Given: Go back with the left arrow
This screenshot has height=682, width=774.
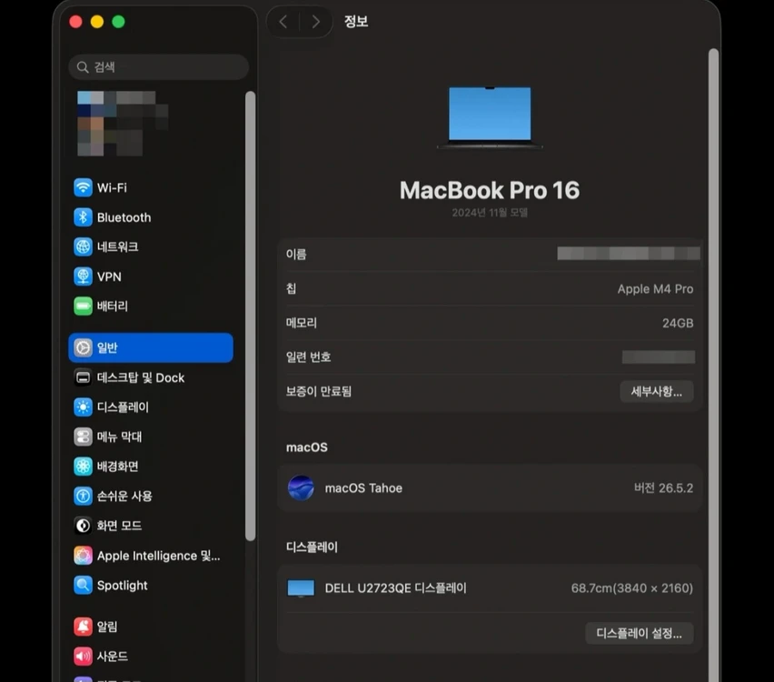Looking at the screenshot, I should coord(283,22).
